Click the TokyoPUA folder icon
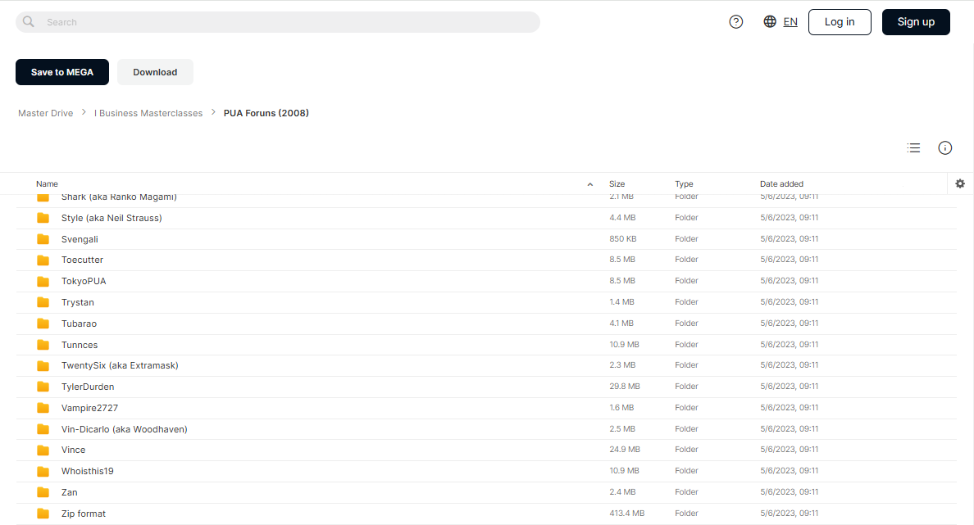The width and height of the screenshot is (974, 525). [x=43, y=281]
